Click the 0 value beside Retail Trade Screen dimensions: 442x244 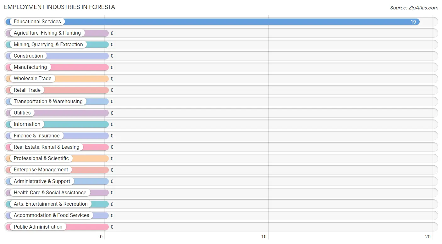(x=112, y=90)
